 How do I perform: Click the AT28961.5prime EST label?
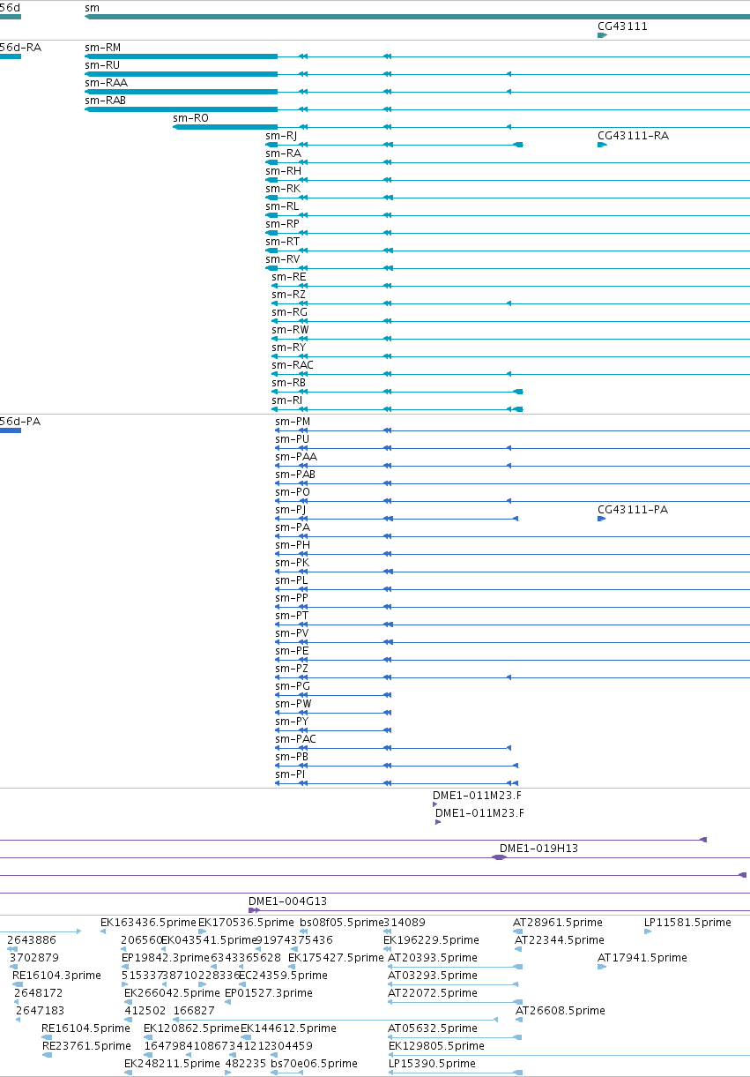click(x=557, y=923)
